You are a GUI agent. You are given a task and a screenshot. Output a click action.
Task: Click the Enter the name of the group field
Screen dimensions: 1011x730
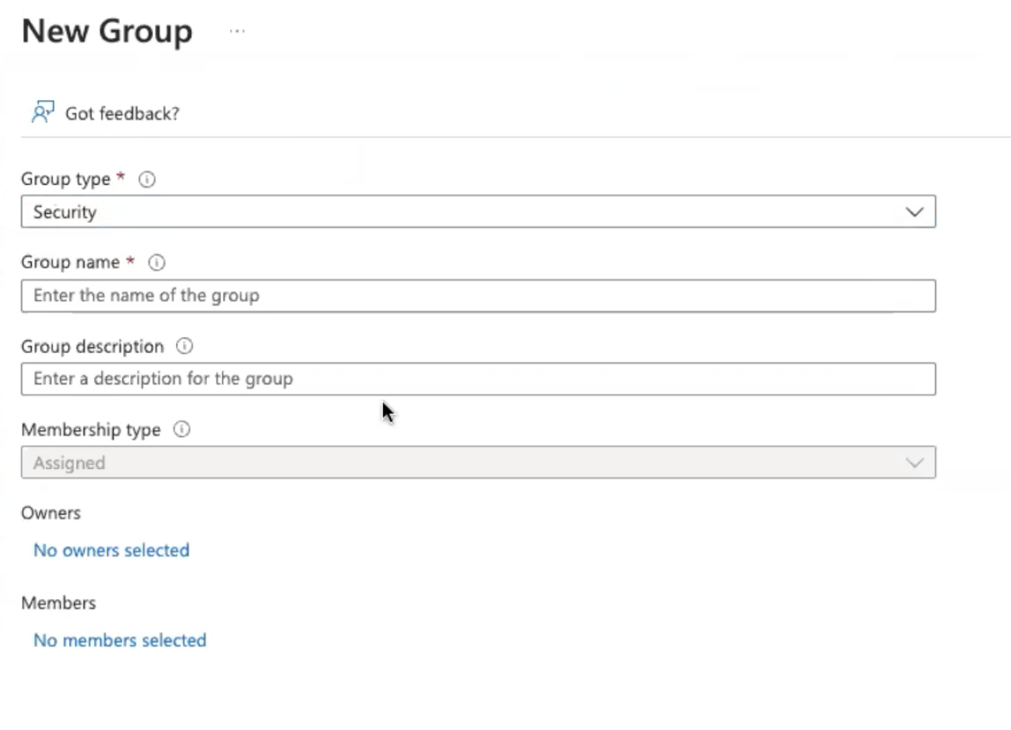(x=478, y=295)
